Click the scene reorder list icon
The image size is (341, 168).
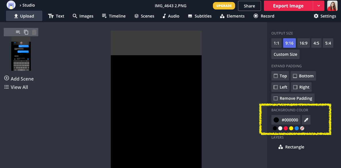[x=18, y=32]
